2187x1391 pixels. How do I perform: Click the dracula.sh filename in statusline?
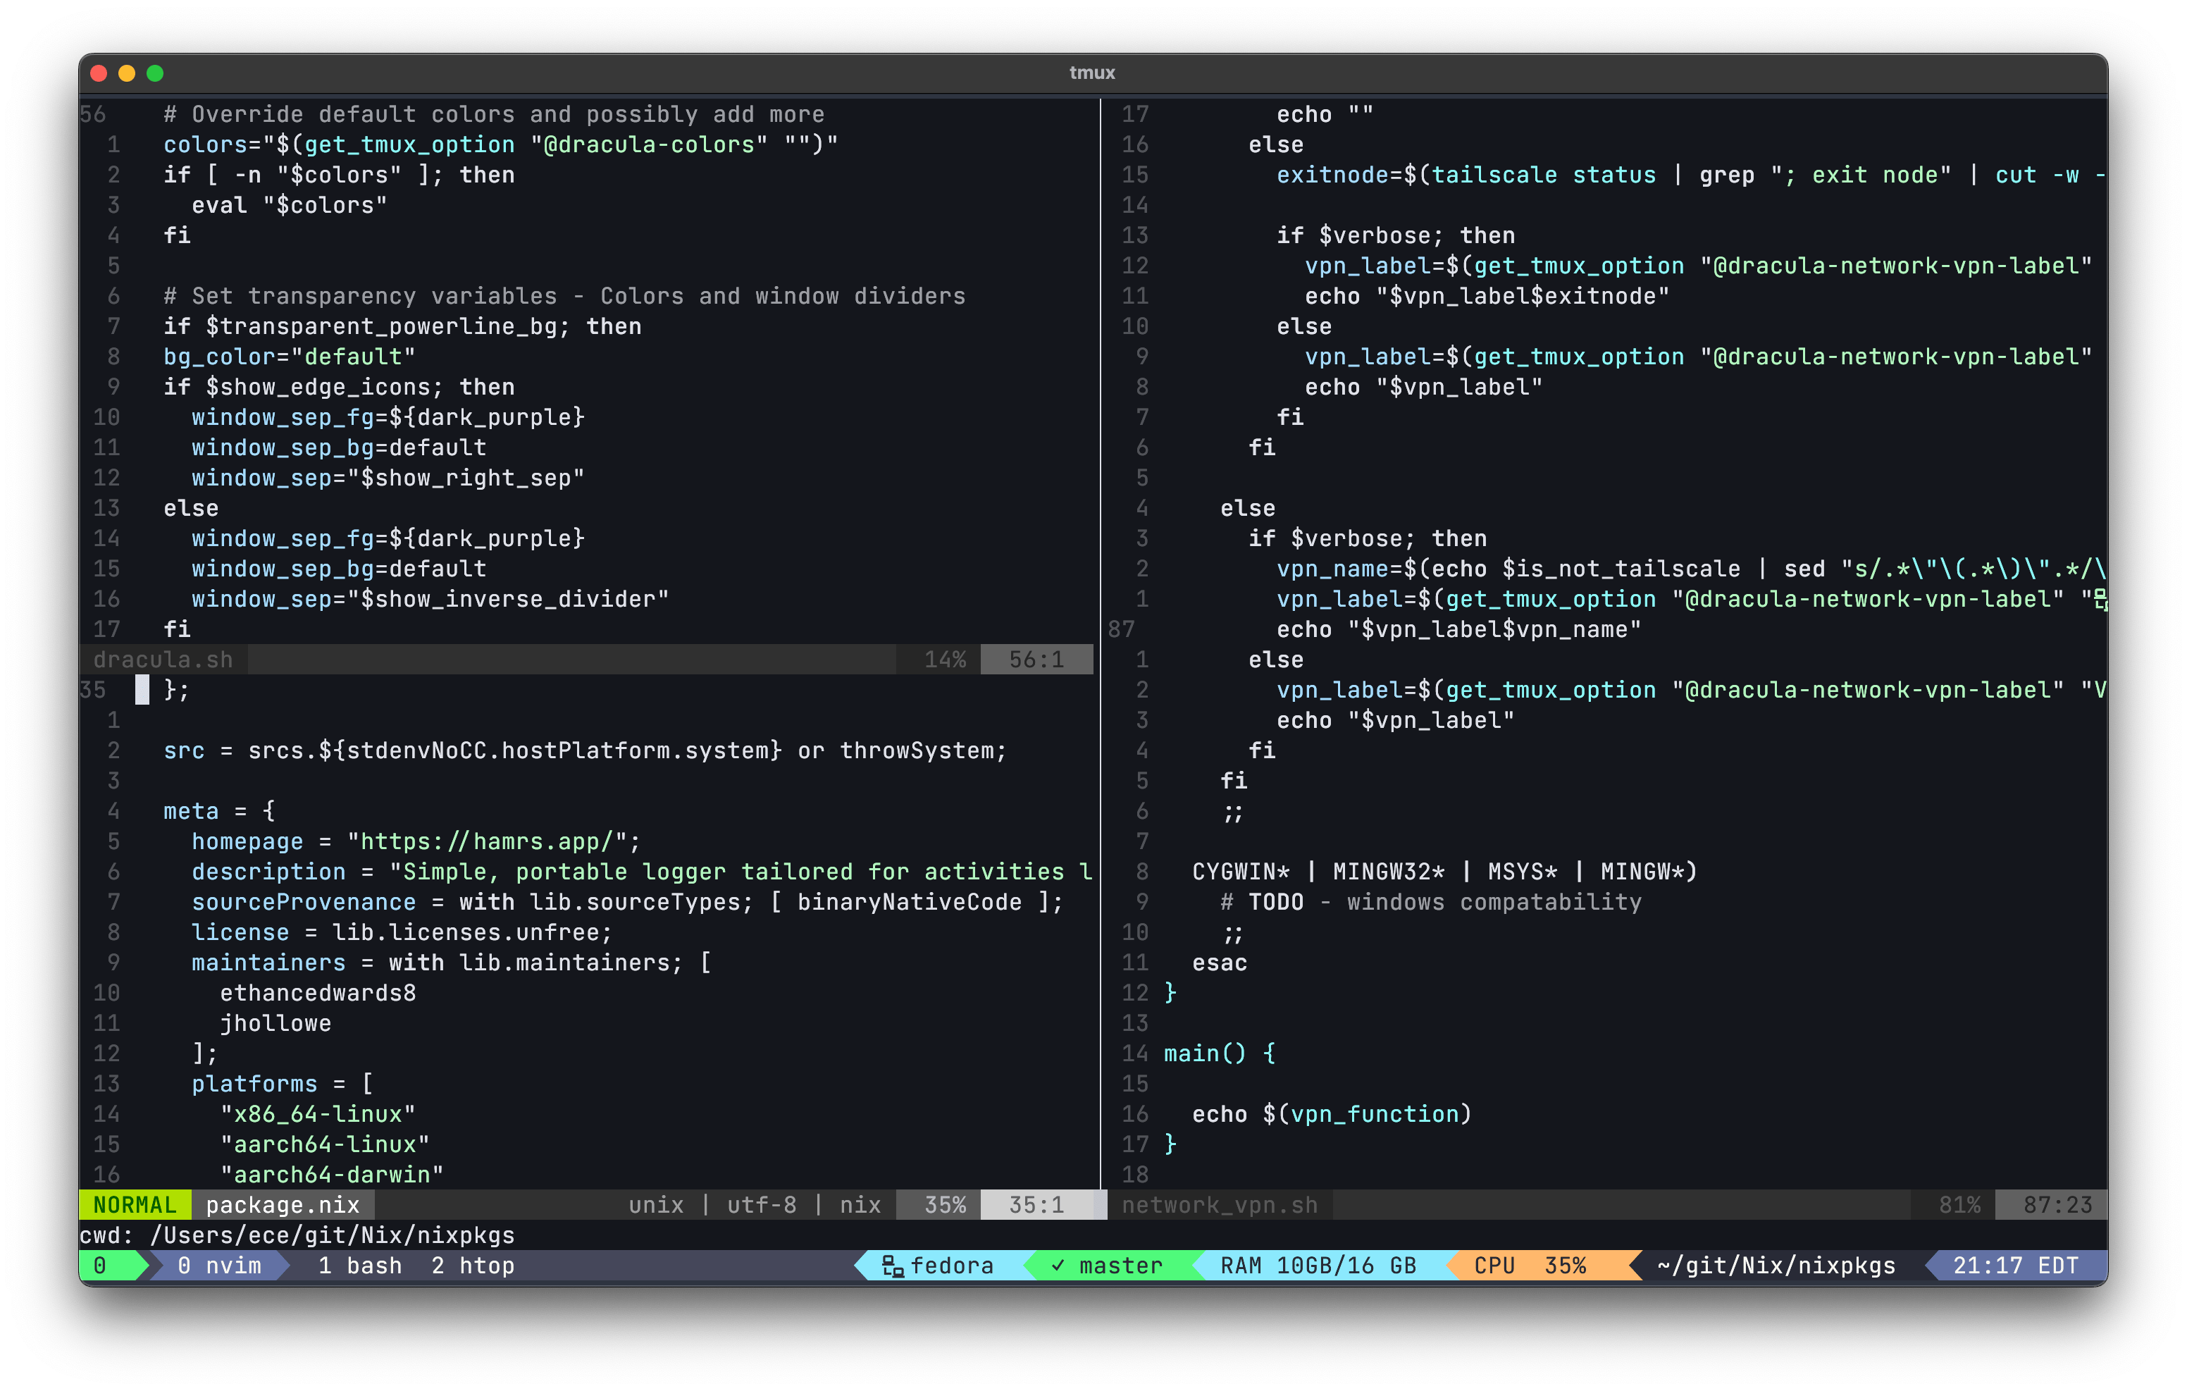click(163, 660)
